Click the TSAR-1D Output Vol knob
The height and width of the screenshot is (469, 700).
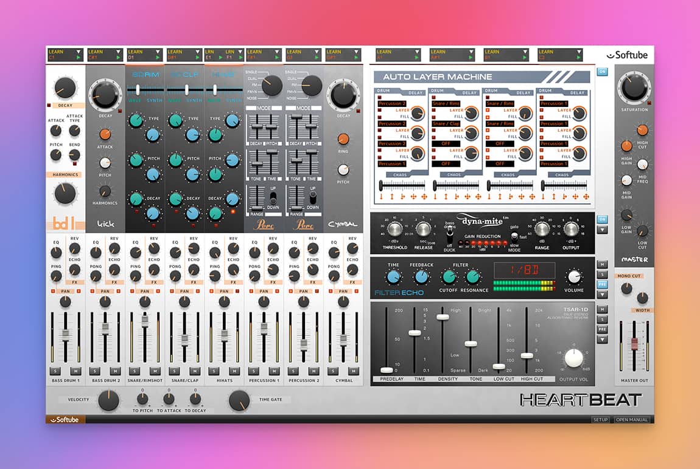[x=574, y=358]
